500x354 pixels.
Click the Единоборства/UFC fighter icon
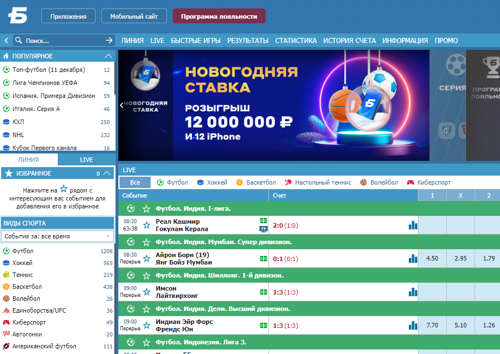(6, 310)
